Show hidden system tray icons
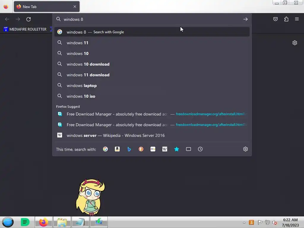304x228 pixels. coord(244,222)
